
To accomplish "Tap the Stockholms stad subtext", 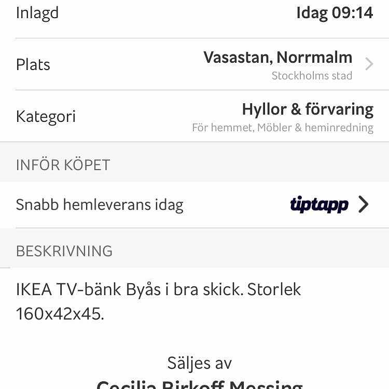I will (312, 76).
